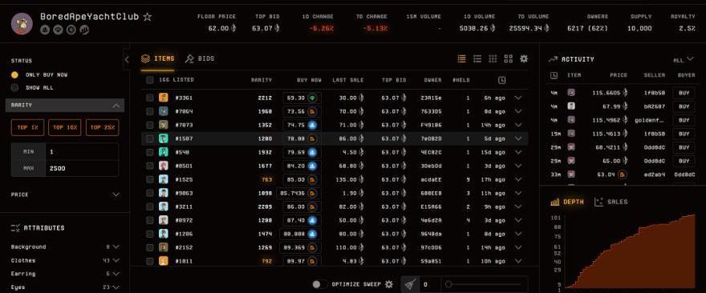Apply the Top 10% rarity filter
The image size is (706, 293).
[65, 127]
